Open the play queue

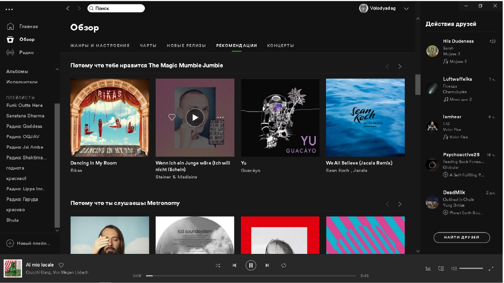(428, 269)
